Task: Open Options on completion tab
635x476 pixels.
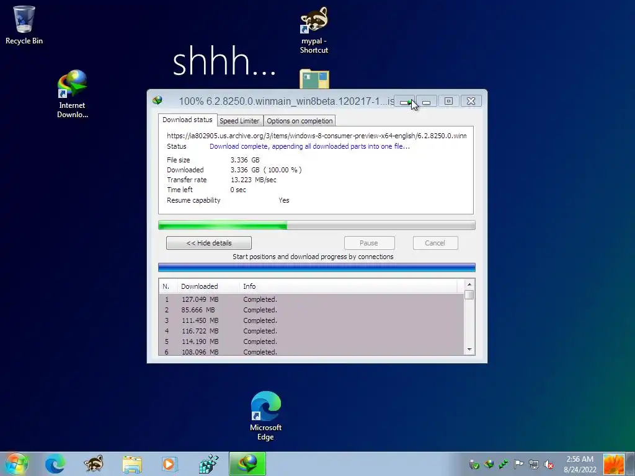Action: tap(300, 121)
